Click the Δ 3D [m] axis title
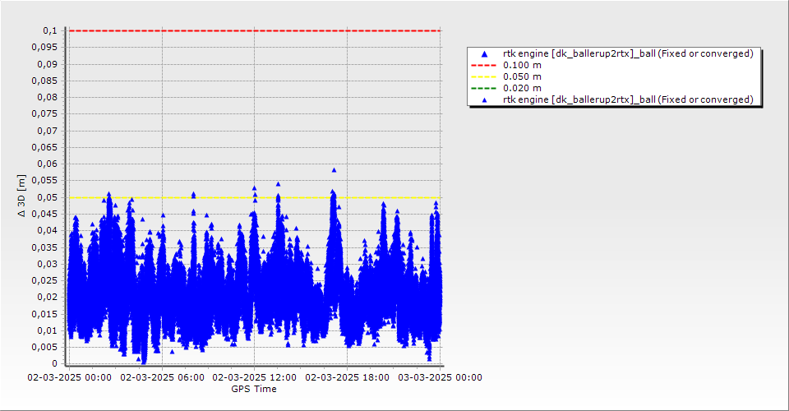789x411 pixels. click(x=21, y=196)
